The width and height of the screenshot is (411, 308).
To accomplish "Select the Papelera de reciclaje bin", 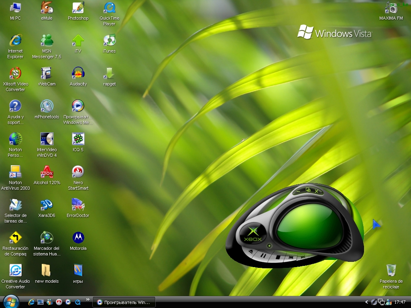I will pos(391,271).
